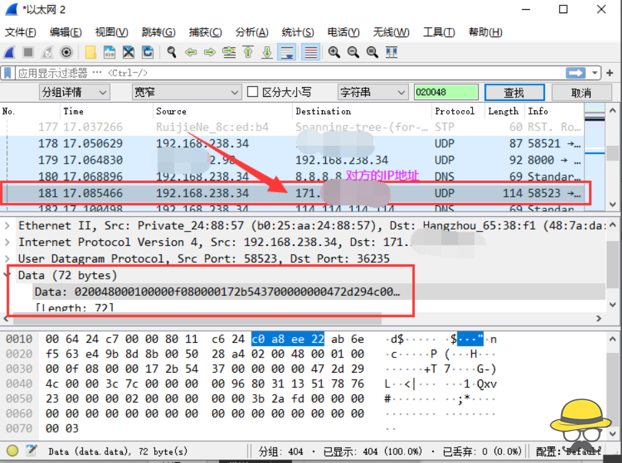The image size is (622, 463).
Task: Click the resize columns icon
Action: [x=392, y=52]
